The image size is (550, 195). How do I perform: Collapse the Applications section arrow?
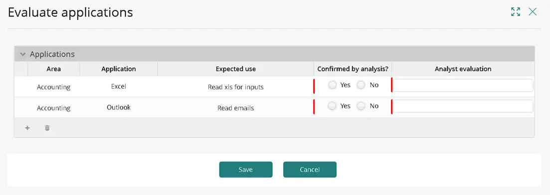(23, 54)
